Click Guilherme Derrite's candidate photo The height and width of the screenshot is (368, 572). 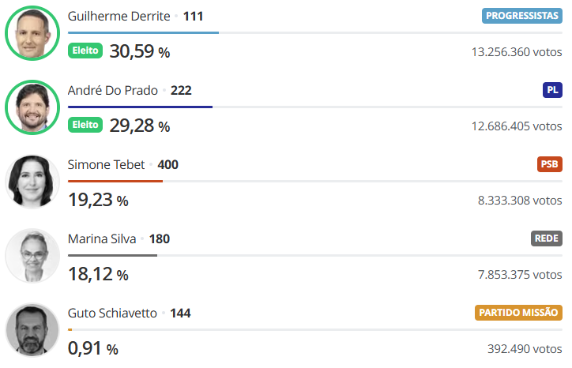click(32, 33)
